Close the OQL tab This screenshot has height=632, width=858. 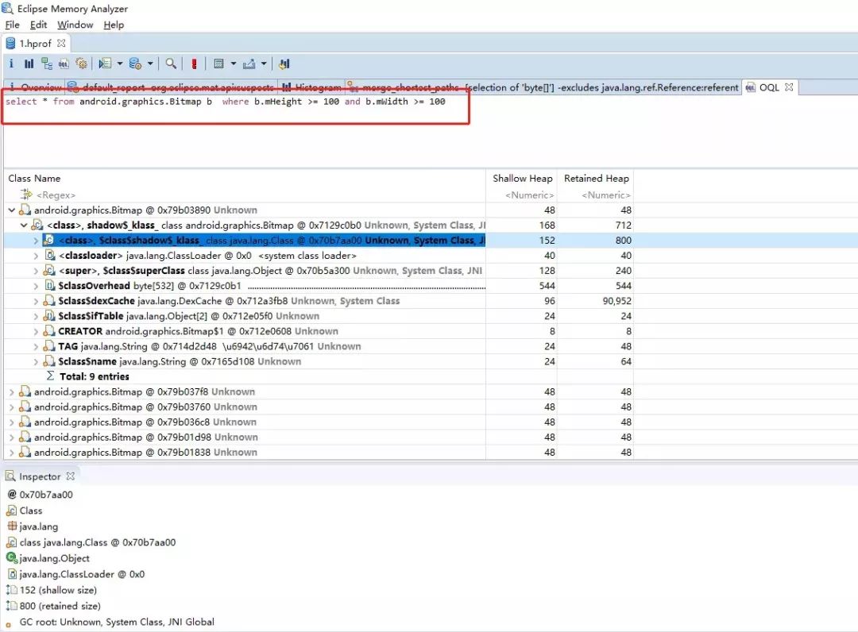[789, 87]
